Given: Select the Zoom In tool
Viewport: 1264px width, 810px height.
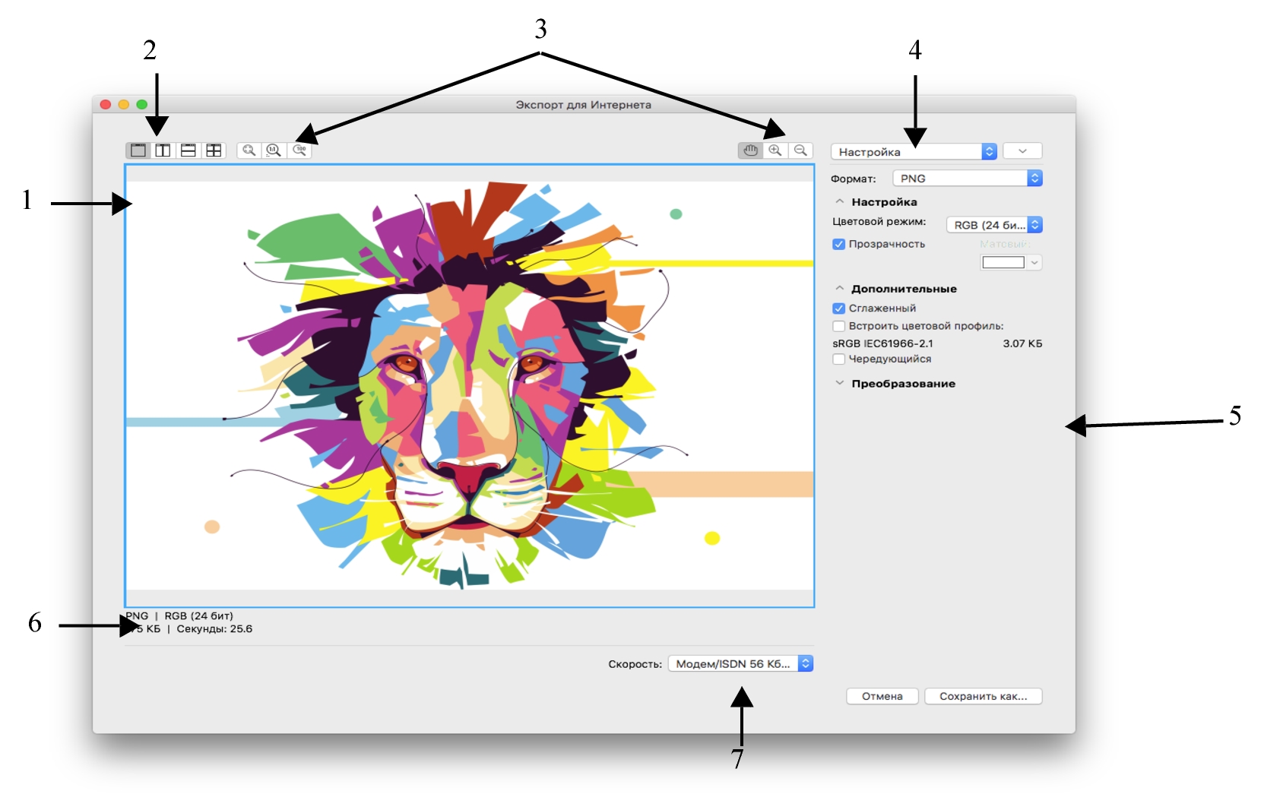Looking at the screenshot, I should (x=775, y=150).
